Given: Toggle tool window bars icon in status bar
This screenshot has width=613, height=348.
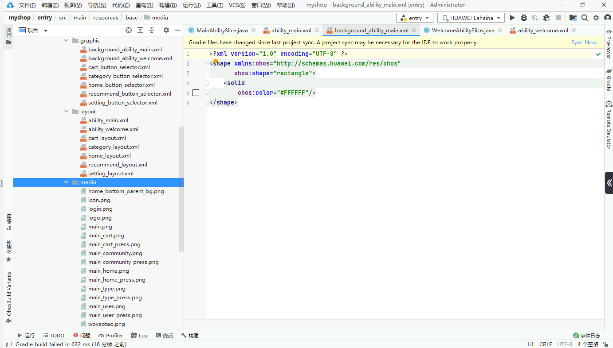Looking at the screenshot, I should (x=8, y=344).
